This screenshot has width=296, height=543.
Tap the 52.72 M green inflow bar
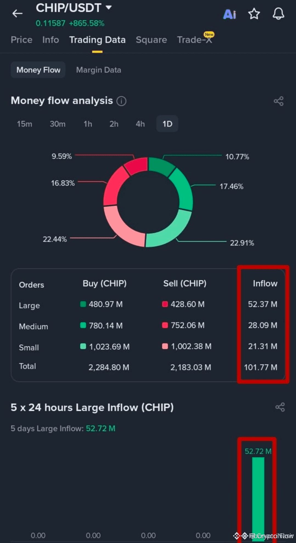pyautogui.click(x=258, y=498)
